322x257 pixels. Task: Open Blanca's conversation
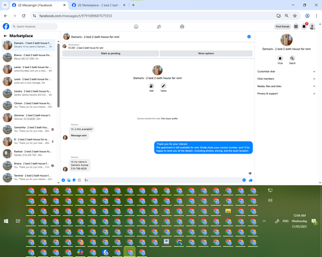point(28,57)
